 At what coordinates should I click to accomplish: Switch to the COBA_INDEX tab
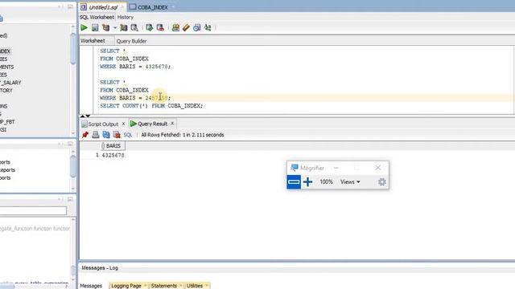(x=152, y=7)
